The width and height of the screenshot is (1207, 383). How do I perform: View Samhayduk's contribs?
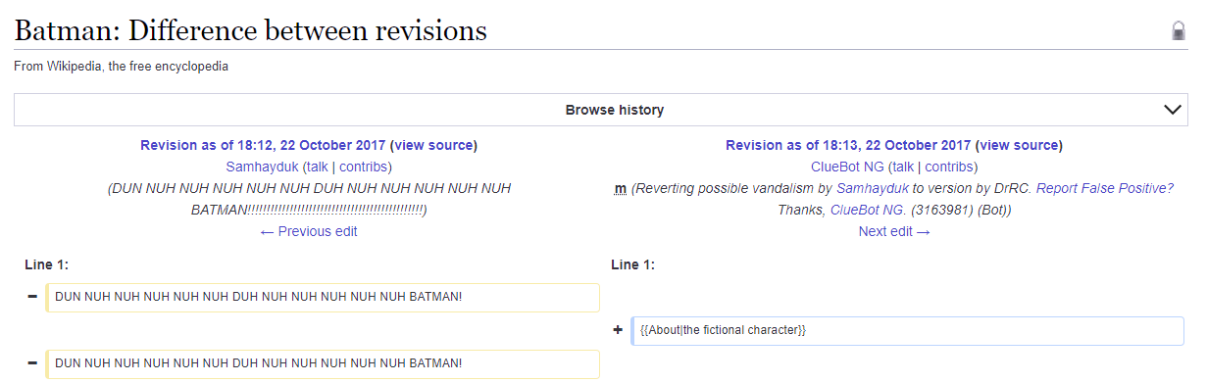(363, 167)
